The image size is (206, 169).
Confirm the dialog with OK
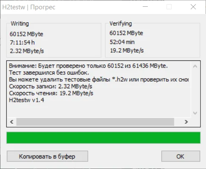click(x=181, y=156)
